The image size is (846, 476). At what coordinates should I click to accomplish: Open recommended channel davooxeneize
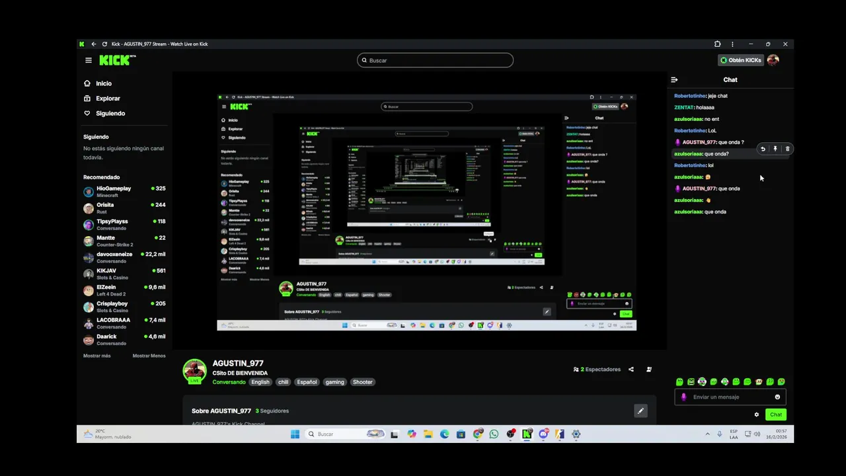[x=124, y=257]
